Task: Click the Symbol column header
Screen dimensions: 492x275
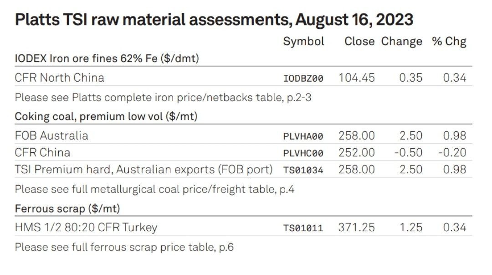Action: tap(303, 42)
